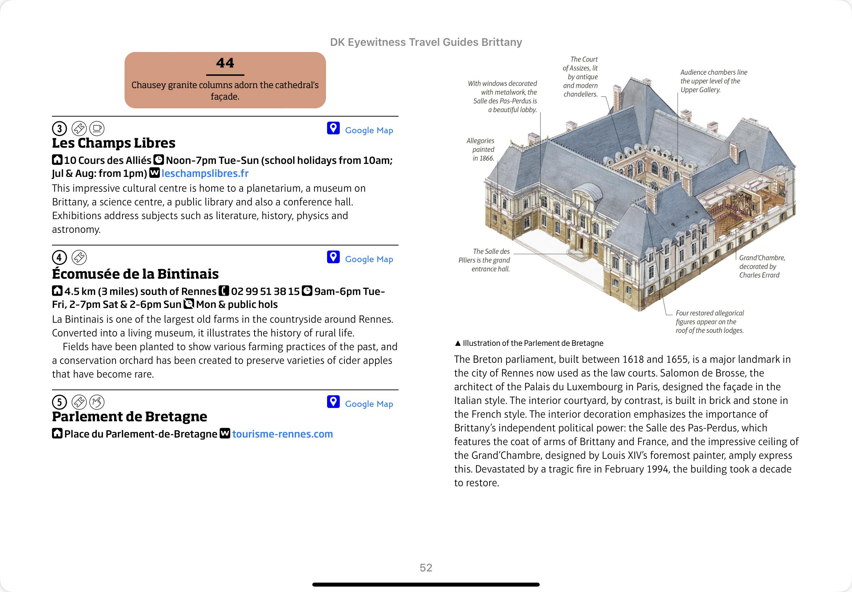Open Google Map link for Écomusée de la Bintinais

click(x=369, y=259)
